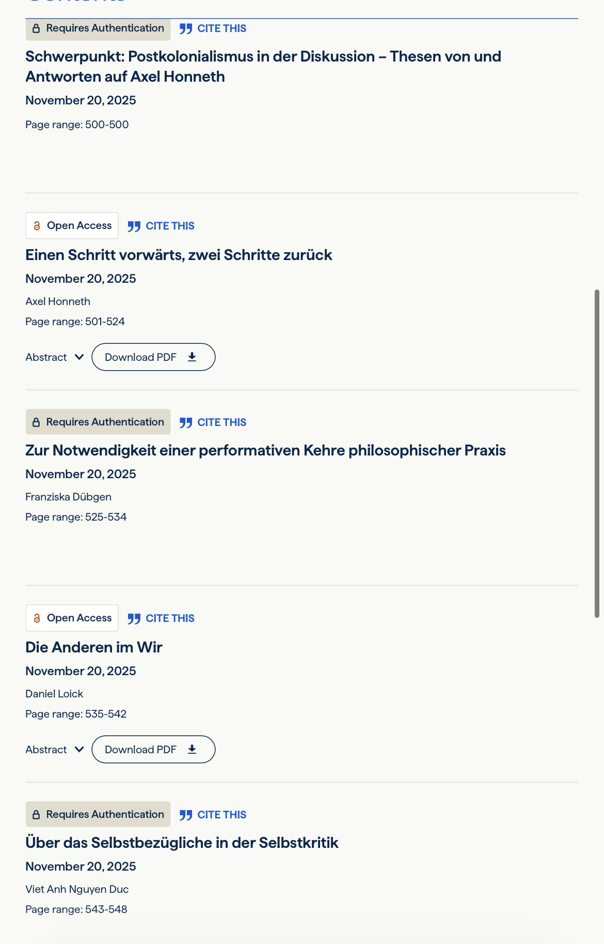Click Open Access badge above Die Anderen im Wir
The image size is (604, 944).
(72, 618)
